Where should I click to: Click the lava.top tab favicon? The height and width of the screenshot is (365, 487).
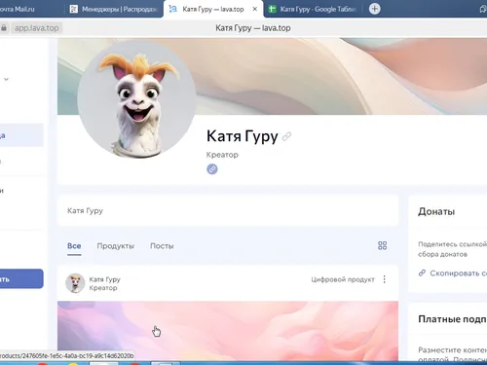pyautogui.click(x=173, y=9)
